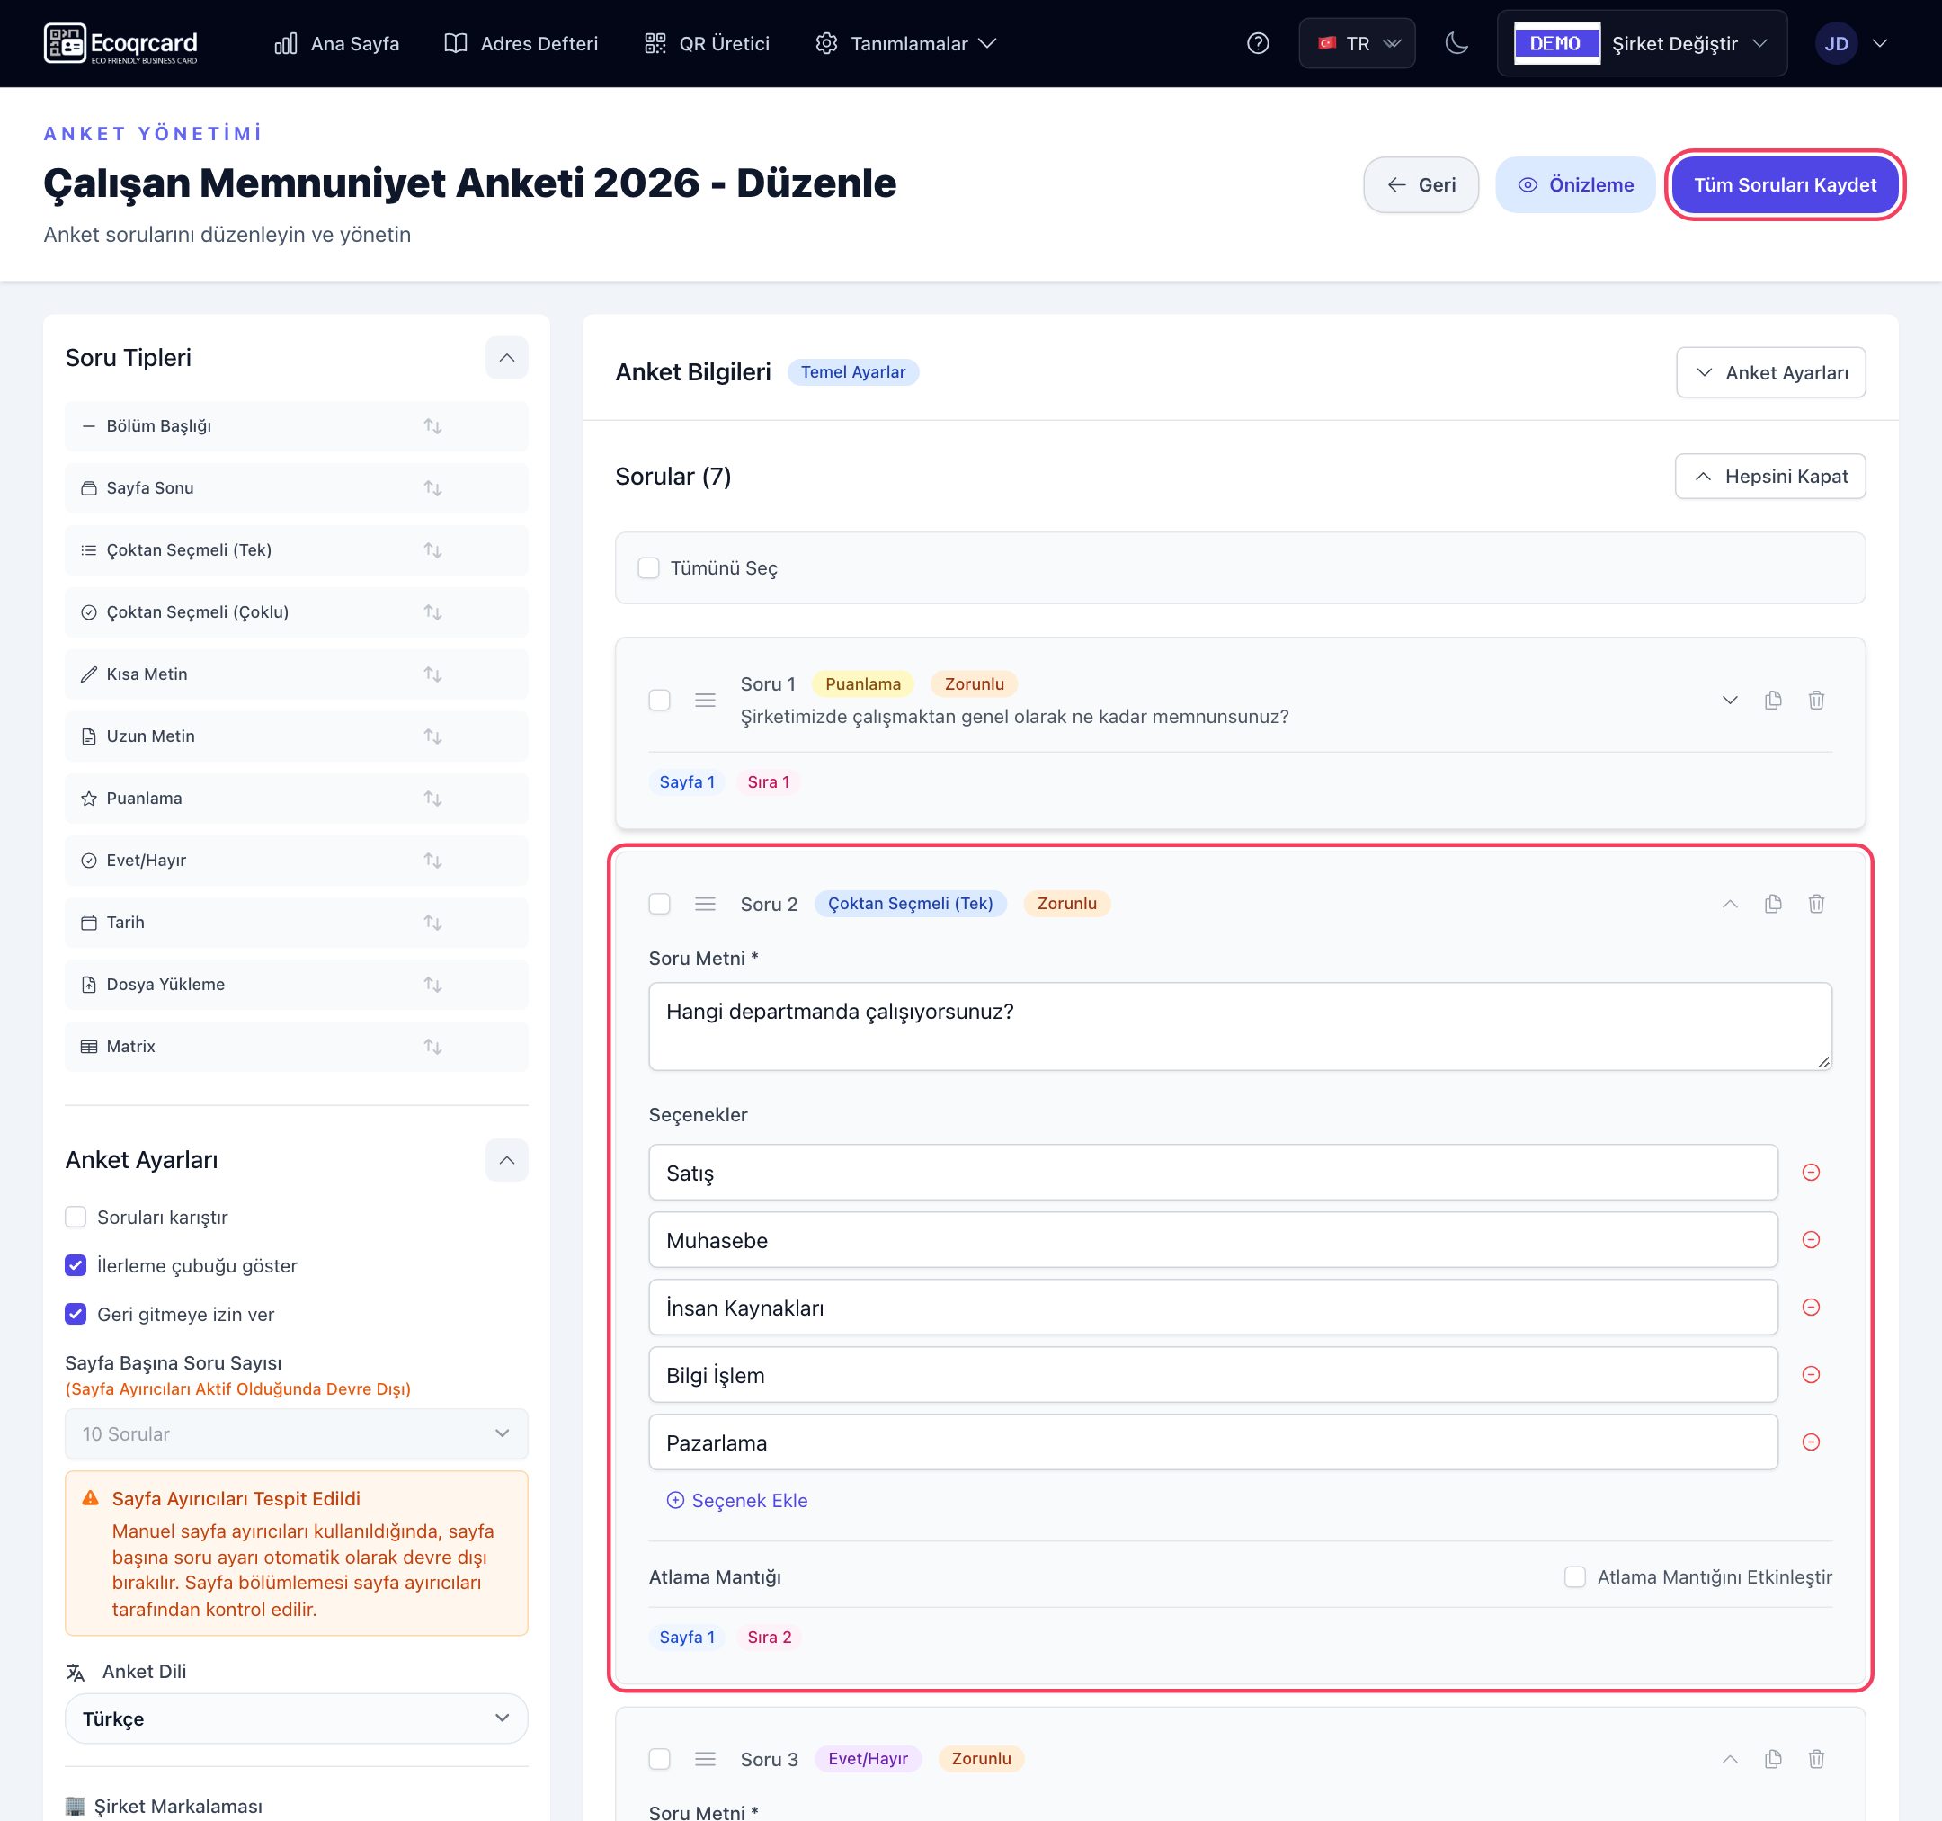Enable Soruları karıştır checkbox
This screenshot has height=1821, width=1942.
pos(76,1217)
